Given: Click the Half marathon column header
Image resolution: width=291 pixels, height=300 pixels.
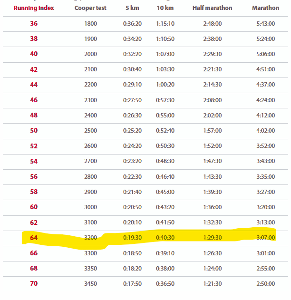Looking at the screenshot, I should pyautogui.click(x=212, y=8).
